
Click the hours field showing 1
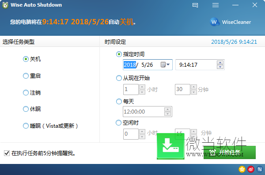[x=131, y=89]
